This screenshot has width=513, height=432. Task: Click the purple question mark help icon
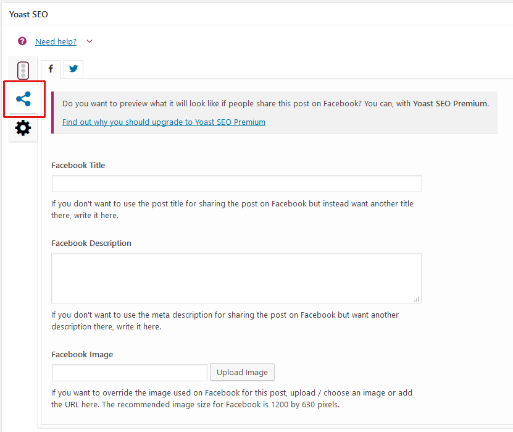pyautogui.click(x=22, y=41)
